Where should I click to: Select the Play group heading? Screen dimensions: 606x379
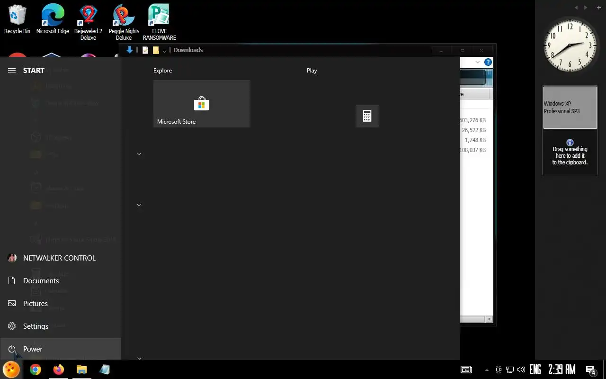click(x=312, y=71)
